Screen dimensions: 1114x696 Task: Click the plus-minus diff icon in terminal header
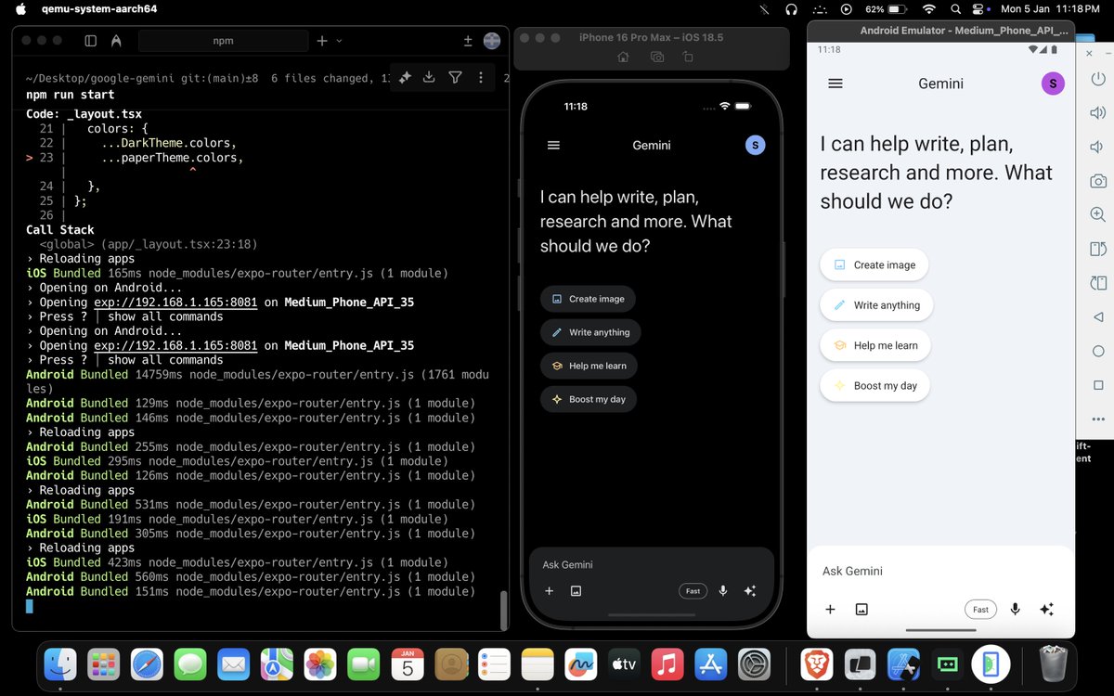tap(469, 41)
